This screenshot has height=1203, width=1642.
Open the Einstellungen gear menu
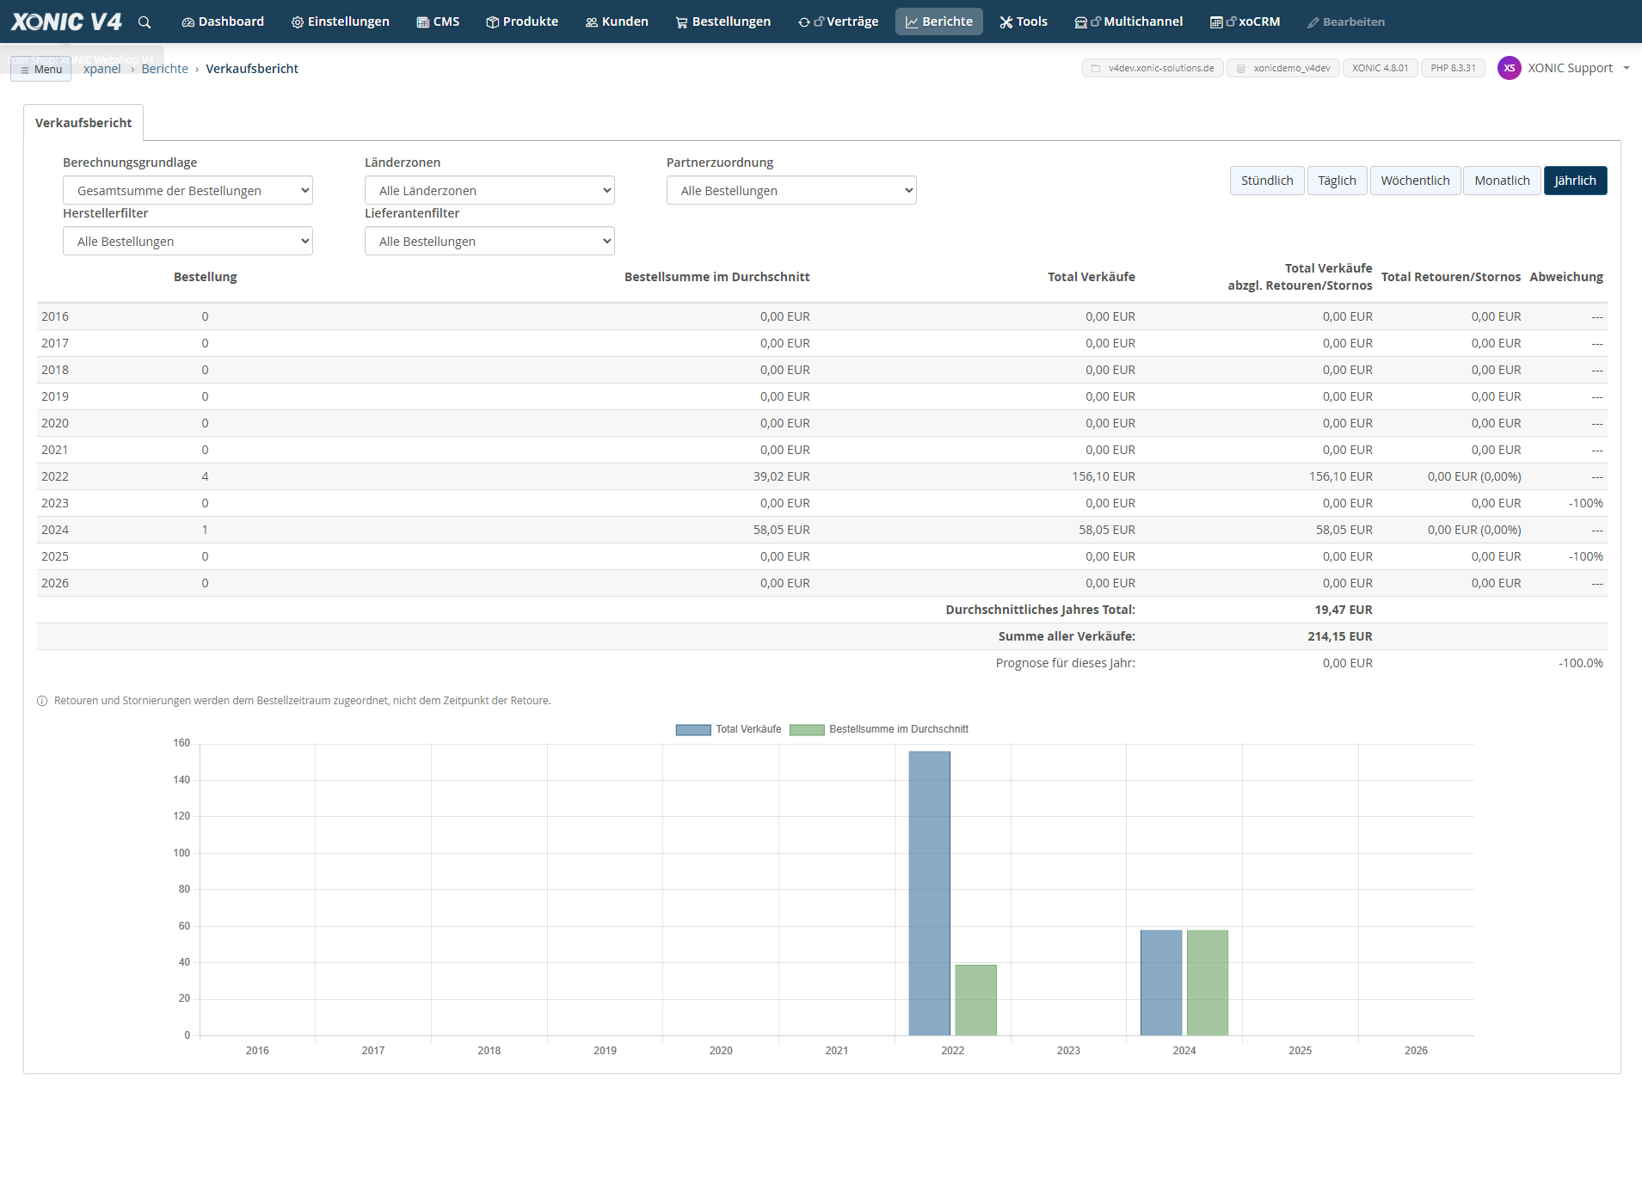pyautogui.click(x=340, y=21)
